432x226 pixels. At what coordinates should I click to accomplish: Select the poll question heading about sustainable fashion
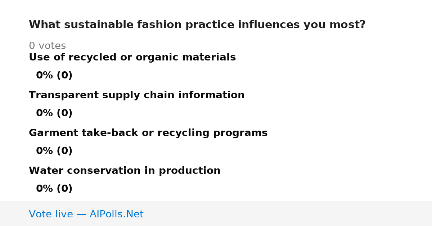tap(197, 25)
